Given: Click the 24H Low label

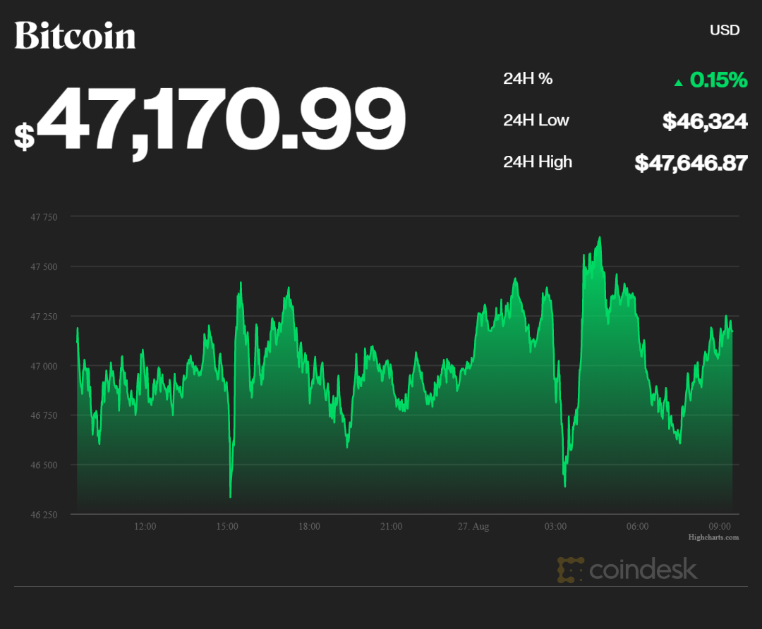Looking at the screenshot, I should pyautogui.click(x=536, y=120).
